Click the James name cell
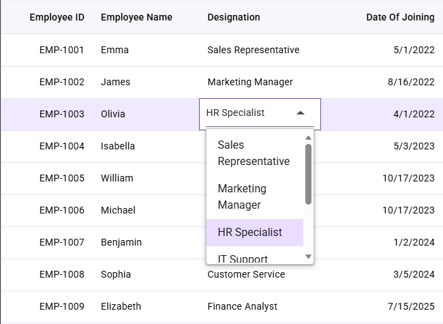The image size is (443, 324). point(116,82)
